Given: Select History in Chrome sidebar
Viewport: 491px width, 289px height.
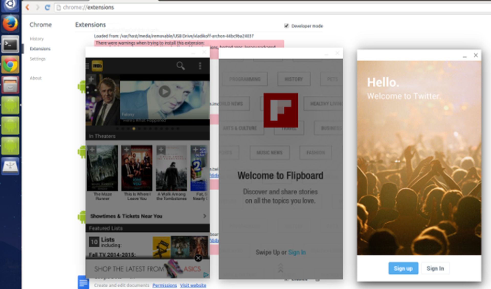Looking at the screenshot, I should pyautogui.click(x=37, y=39).
